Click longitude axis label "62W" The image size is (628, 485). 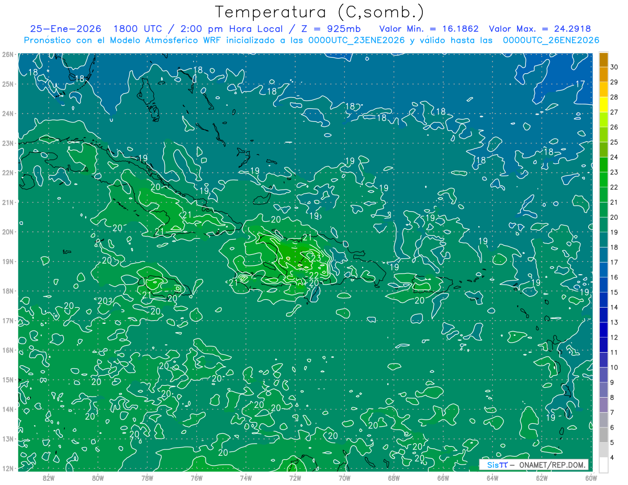point(542,478)
